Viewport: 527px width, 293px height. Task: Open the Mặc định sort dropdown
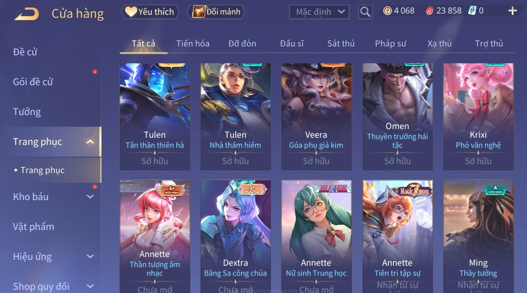[319, 12]
